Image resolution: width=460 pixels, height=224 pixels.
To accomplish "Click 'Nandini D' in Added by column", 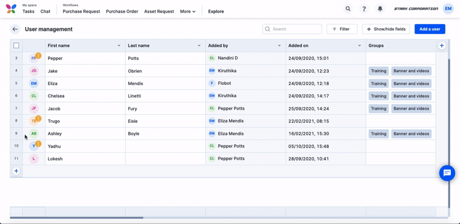I will [x=228, y=58].
